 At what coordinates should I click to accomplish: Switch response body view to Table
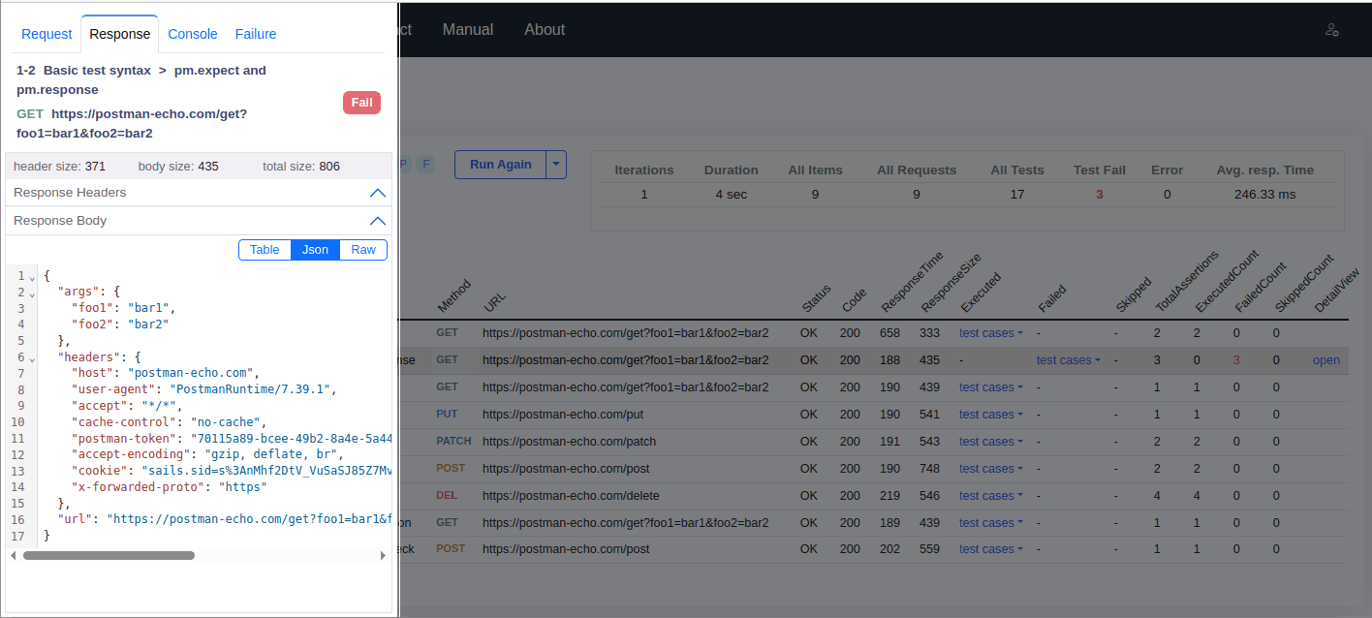265,250
